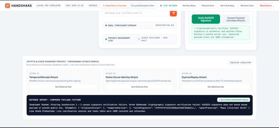The width and height of the screenshot is (279, 128).
Task: Click the Tampered Receipt Attack title
Action: click(x=44, y=77)
